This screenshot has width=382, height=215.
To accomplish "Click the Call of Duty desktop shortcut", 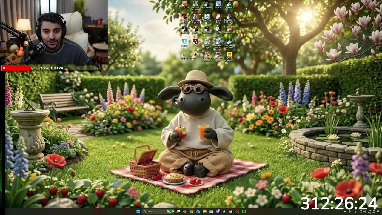I will click(x=218, y=31).
